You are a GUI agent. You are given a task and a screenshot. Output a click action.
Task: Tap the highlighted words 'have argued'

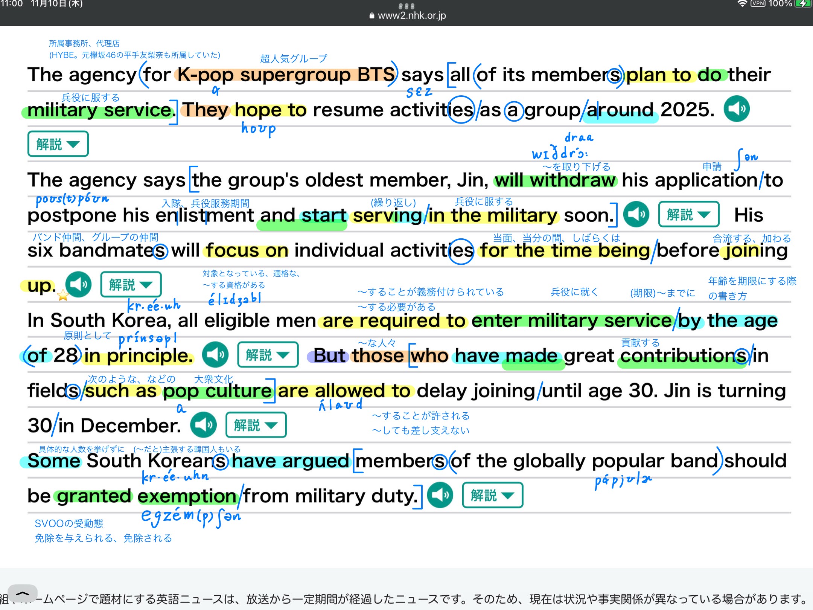click(x=290, y=461)
